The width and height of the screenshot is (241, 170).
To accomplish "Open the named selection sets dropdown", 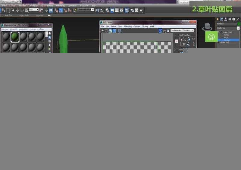I will coord(86,10).
